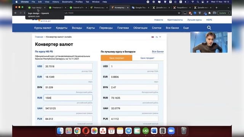Open Zoom from the Dock
Image resolution: width=244 pixels, height=137 pixels.
tap(171, 131)
